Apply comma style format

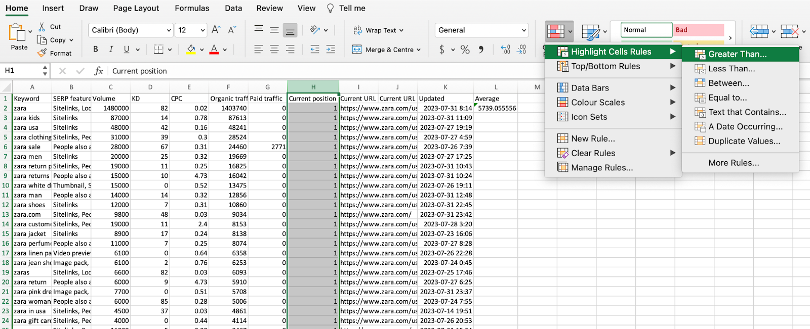pyautogui.click(x=481, y=50)
